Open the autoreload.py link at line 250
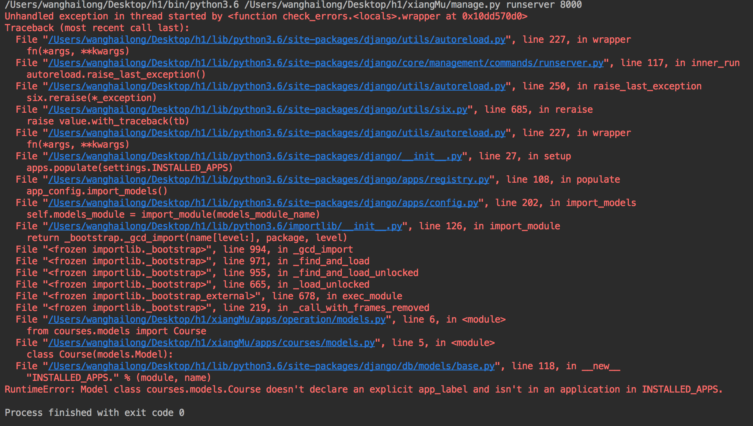The width and height of the screenshot is (753, 426). click(277, 86)
